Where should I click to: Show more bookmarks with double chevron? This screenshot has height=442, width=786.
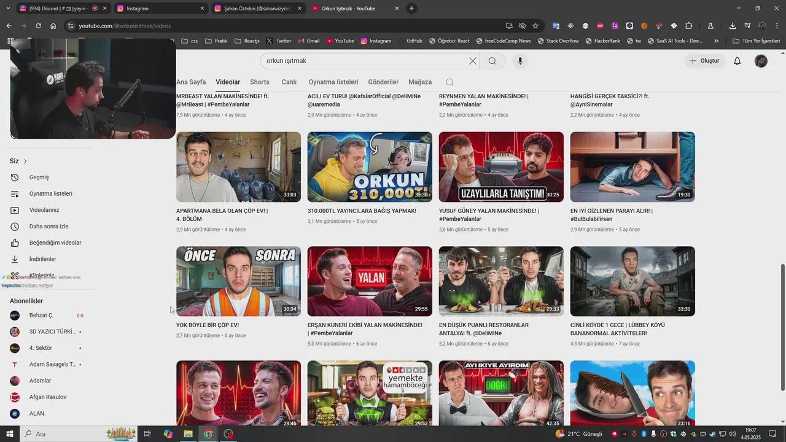(716, 41)
